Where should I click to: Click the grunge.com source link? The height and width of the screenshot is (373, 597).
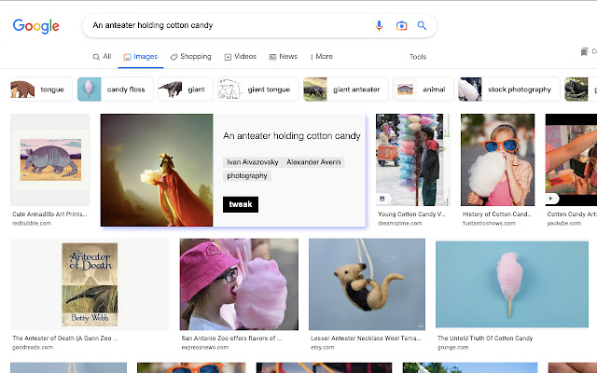452,348
